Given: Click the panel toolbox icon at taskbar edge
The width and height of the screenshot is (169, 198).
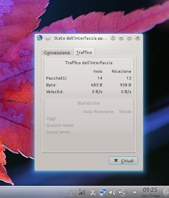Looking at the screenshot, I should (x=166, y=192).
